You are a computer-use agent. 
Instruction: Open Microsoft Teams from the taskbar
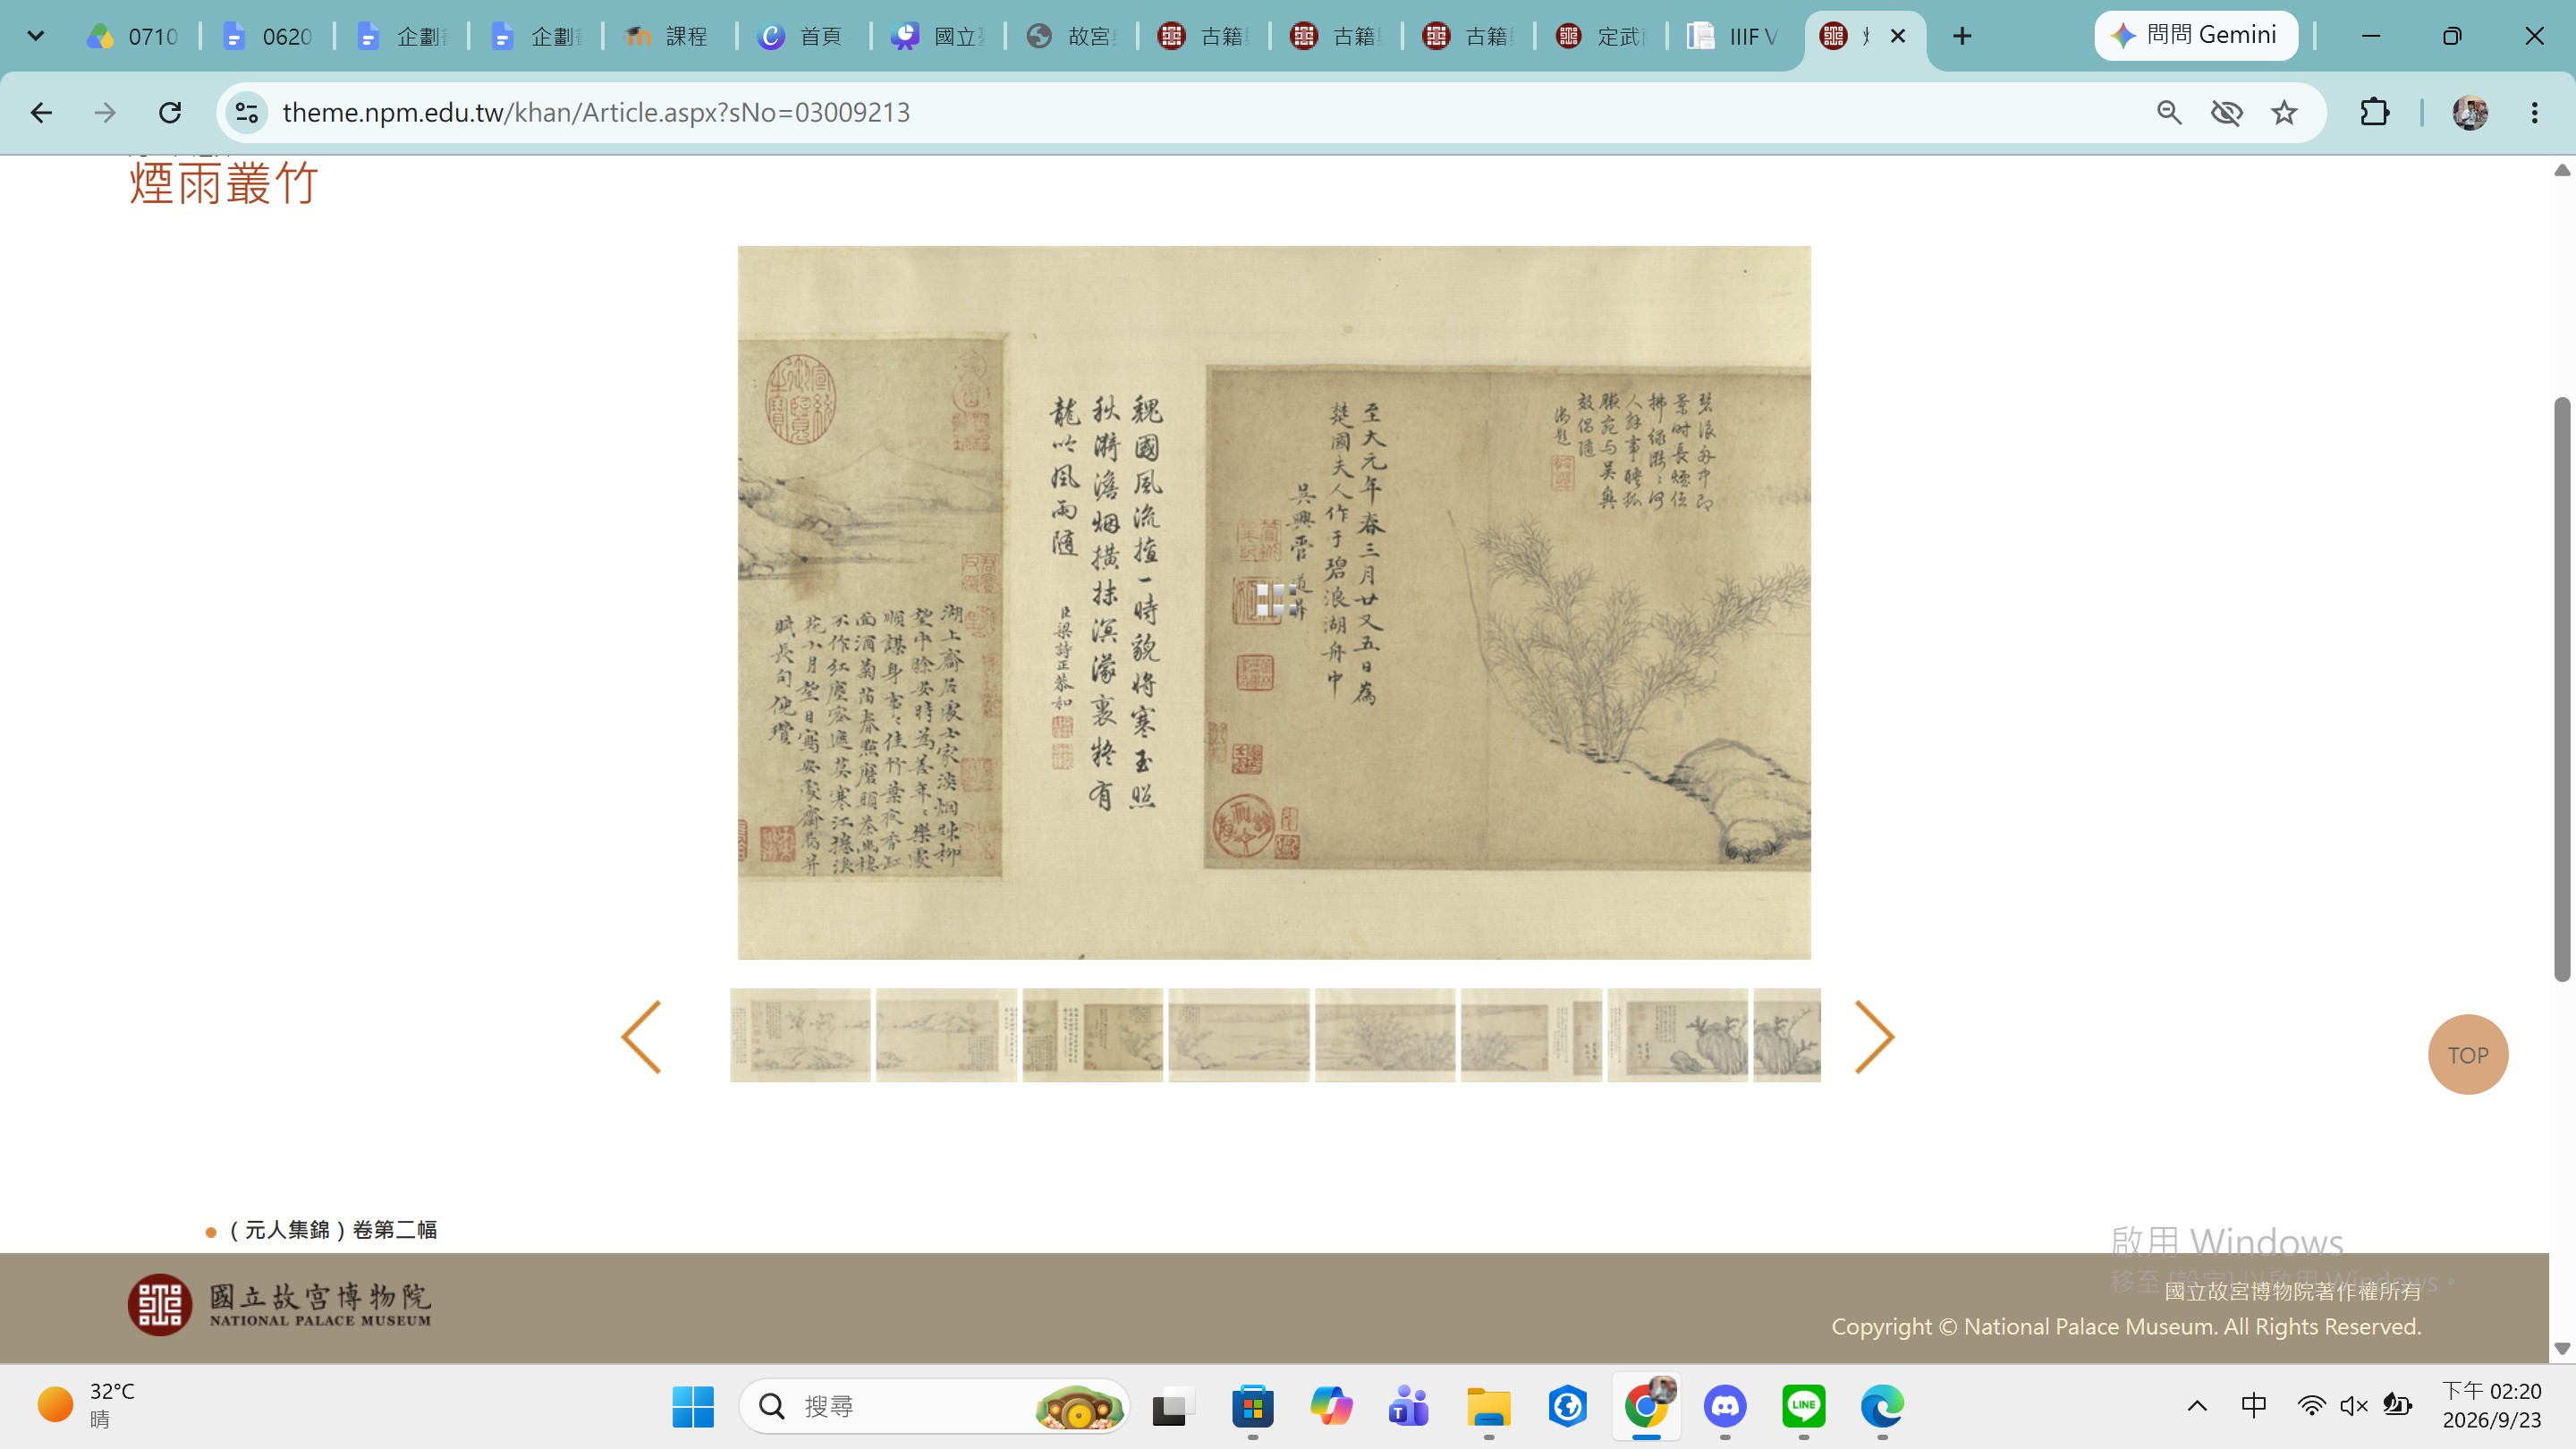[1409, 1406]
